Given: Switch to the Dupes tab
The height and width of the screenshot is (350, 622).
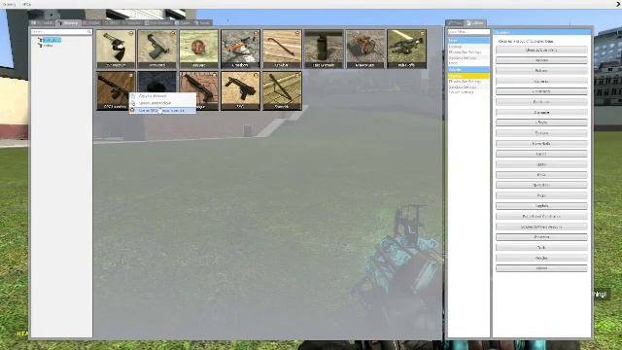Looking at the screenshot, I should tap(183, 23).
